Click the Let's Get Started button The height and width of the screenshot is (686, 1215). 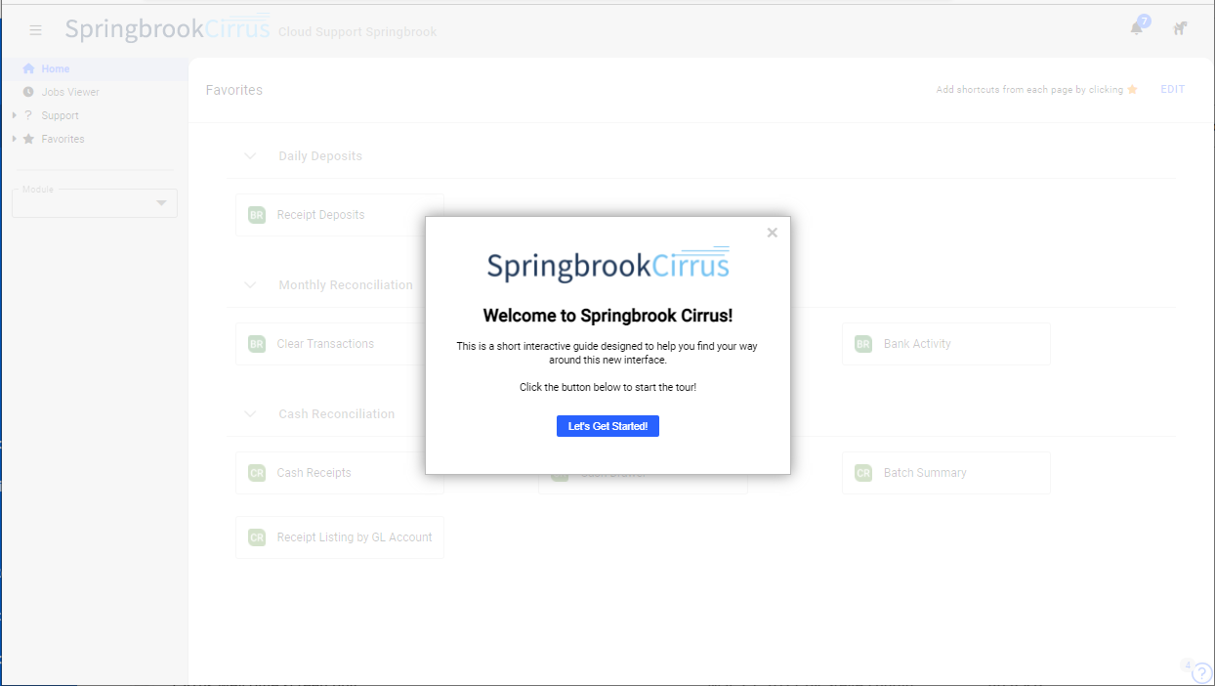pos(607,425)
